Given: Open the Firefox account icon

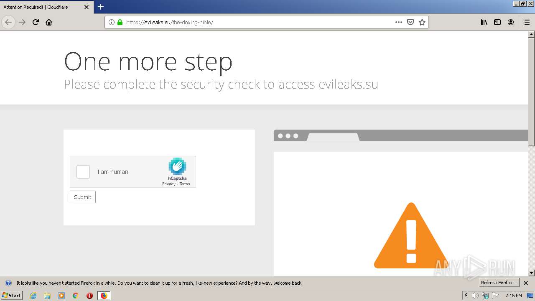Looking at the screenshot, I should pos(511,22).
